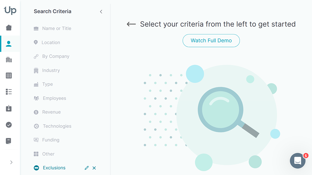Screen dimensions: 312x175
Task: Open the companies building sidebar icon
Action: click(9, 60)
